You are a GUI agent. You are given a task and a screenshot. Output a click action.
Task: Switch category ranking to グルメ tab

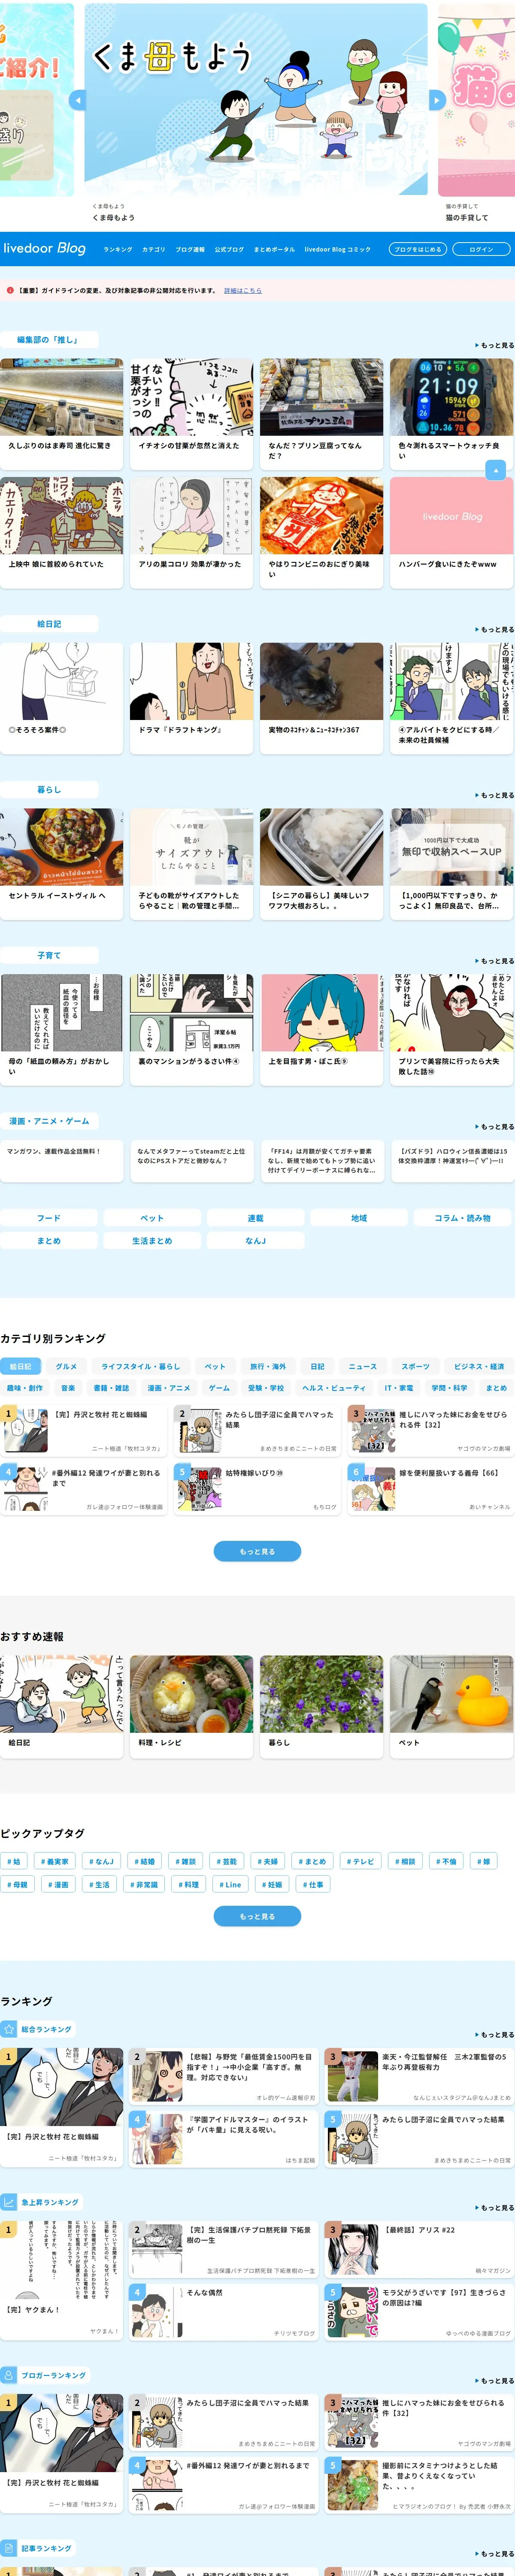point(66,1366)
